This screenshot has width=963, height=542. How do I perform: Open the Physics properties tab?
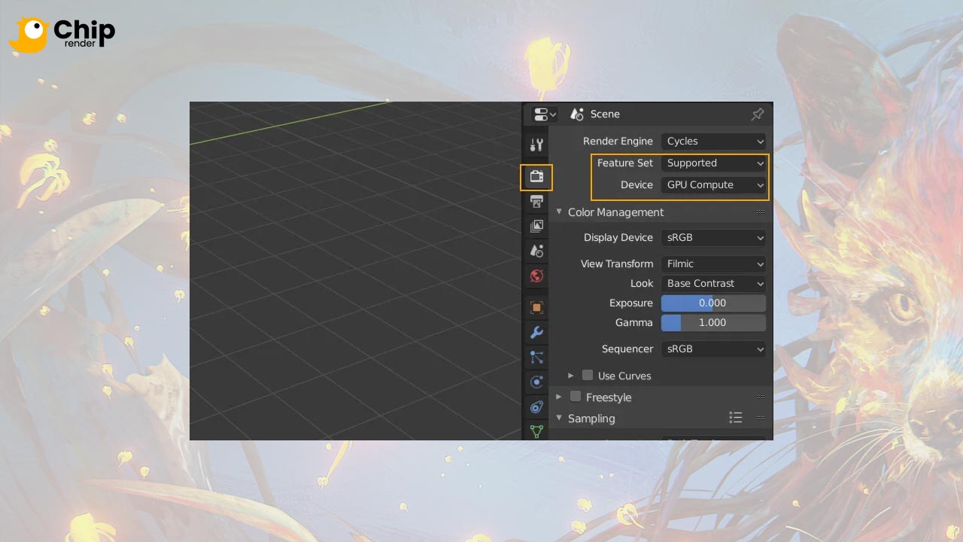tap(536, 382)
